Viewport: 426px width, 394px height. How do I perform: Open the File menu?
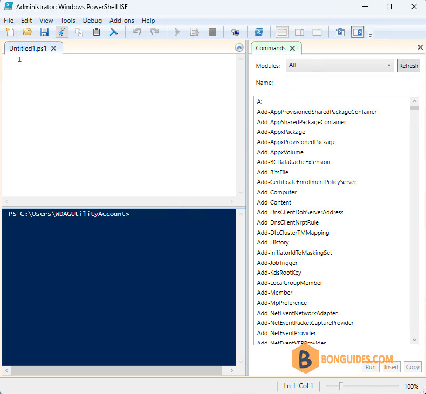(9, 21)
